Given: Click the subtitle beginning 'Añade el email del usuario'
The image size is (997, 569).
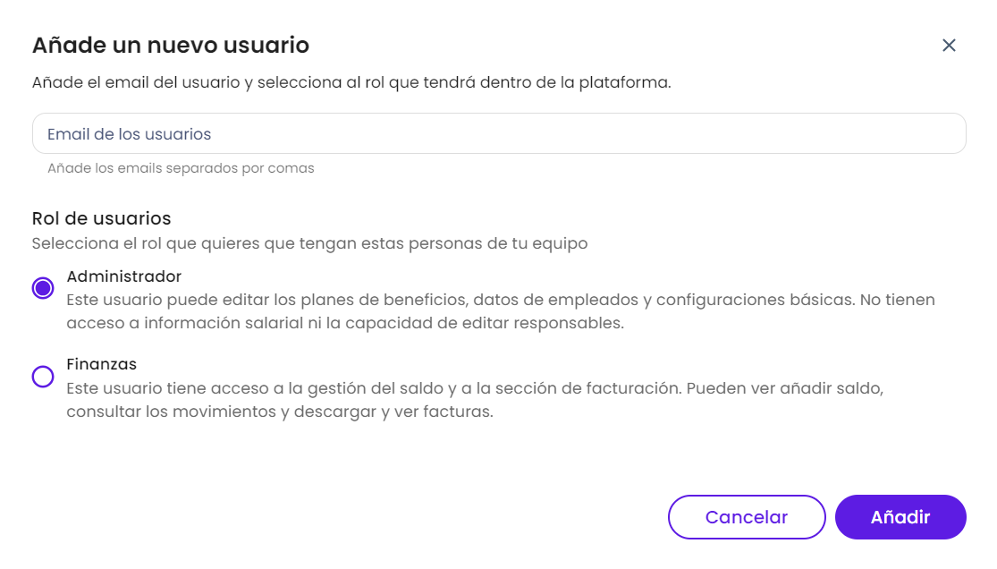Looking at the screenshot, I should click(351, 83).
